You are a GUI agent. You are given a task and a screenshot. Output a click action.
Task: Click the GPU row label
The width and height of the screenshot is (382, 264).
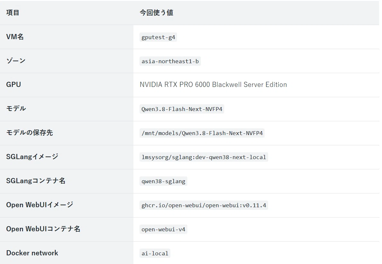(x=13, y=84)
